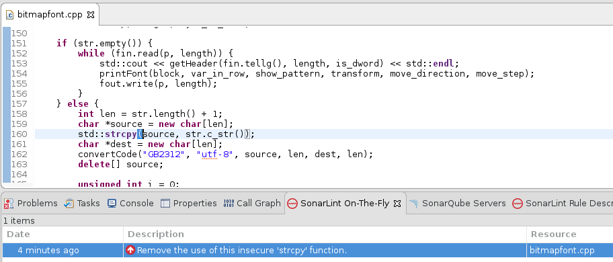Click the "GB2312" string literal
Viewport: 613px width, 262px height.
pyautogui.click(x=163, y=155)
